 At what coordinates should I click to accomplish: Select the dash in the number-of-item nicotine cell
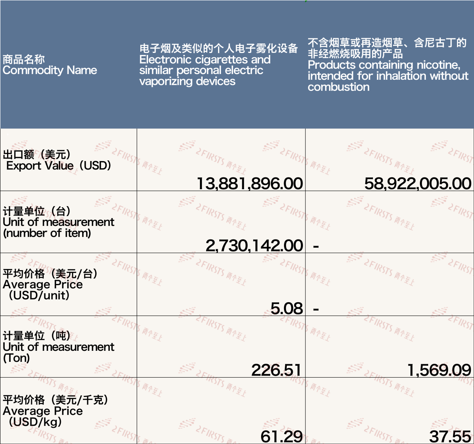[x=316, y=247]
